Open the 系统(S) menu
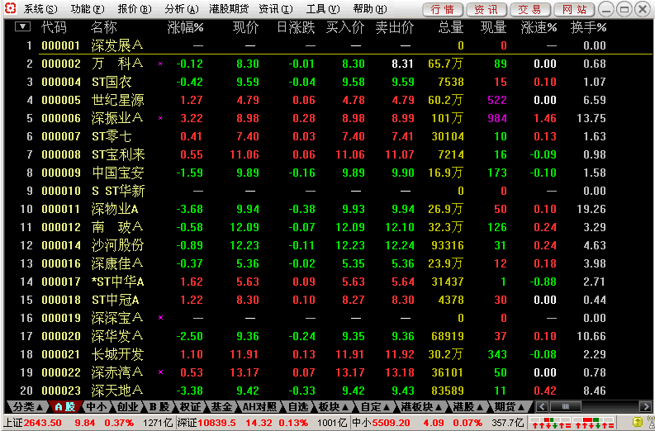 (40, 9)
